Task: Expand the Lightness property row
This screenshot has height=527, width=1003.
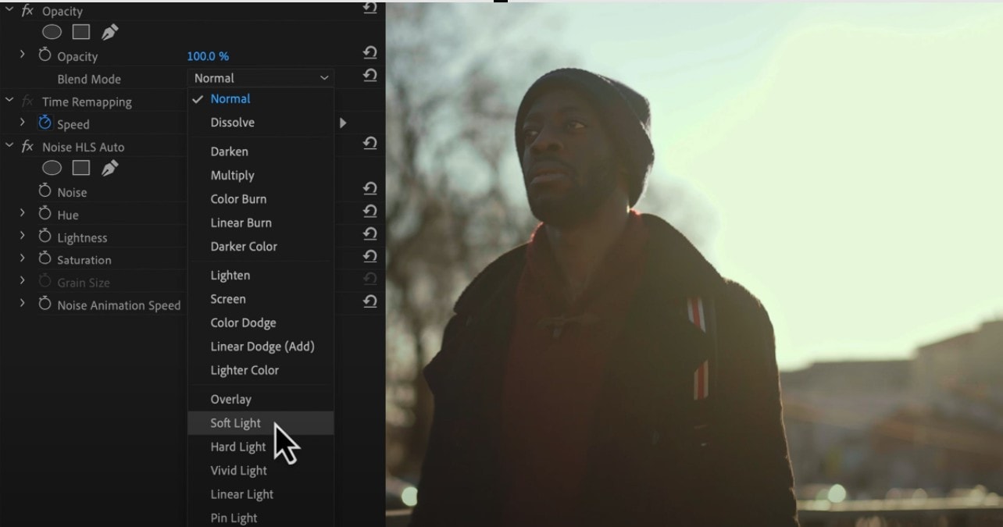Action: [23, 236]
